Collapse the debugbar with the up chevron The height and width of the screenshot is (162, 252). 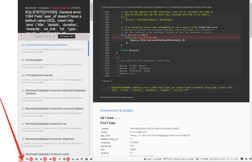[x=246, y=159]
